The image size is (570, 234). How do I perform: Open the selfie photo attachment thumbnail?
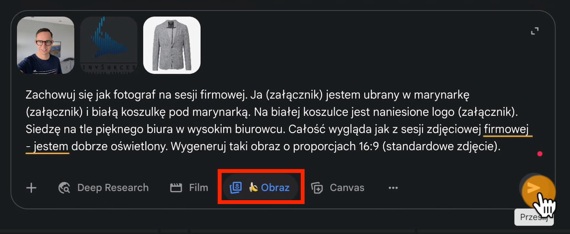(x=46, y=45)
